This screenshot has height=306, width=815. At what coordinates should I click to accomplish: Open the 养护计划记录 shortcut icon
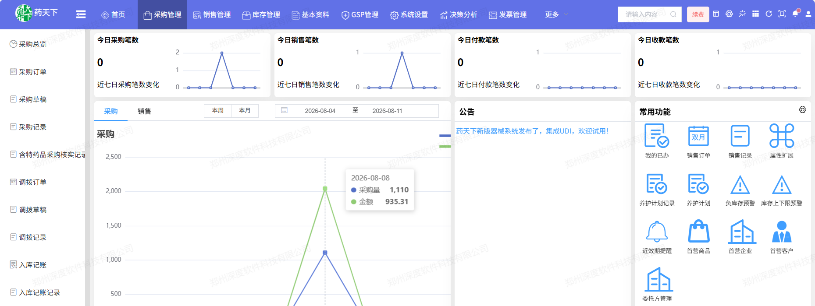pyautogui.click(x=657, y=183)
